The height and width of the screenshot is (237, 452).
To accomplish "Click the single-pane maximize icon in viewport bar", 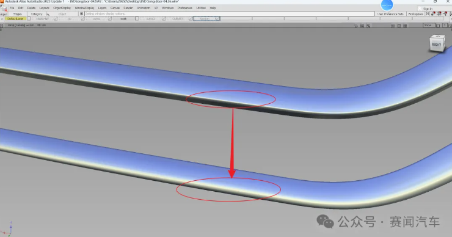I will point(399,26).
